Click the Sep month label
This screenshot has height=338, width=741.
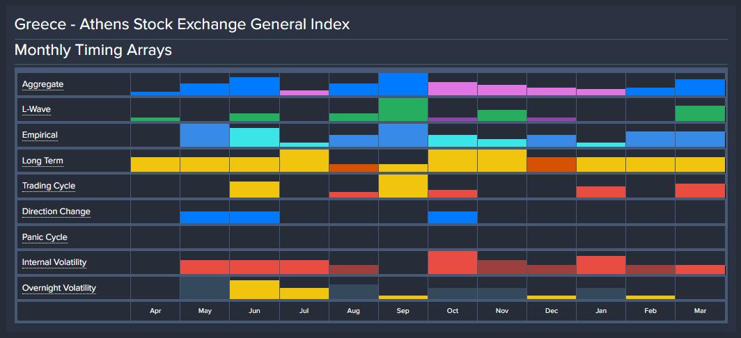403,311
